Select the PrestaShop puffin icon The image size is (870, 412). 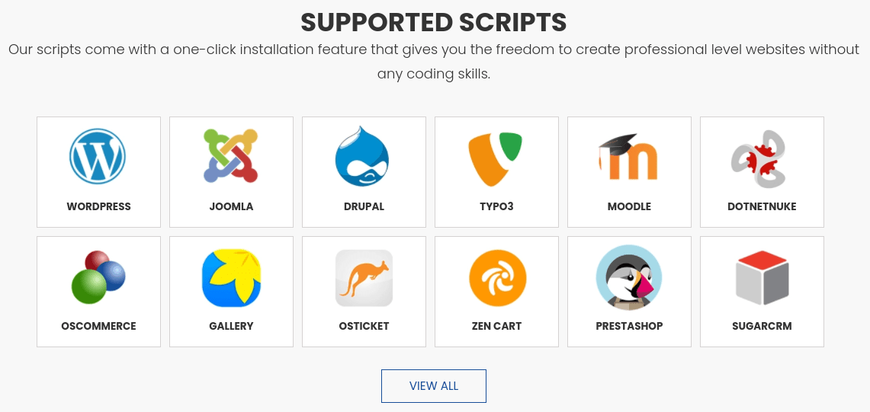point(628,277)
